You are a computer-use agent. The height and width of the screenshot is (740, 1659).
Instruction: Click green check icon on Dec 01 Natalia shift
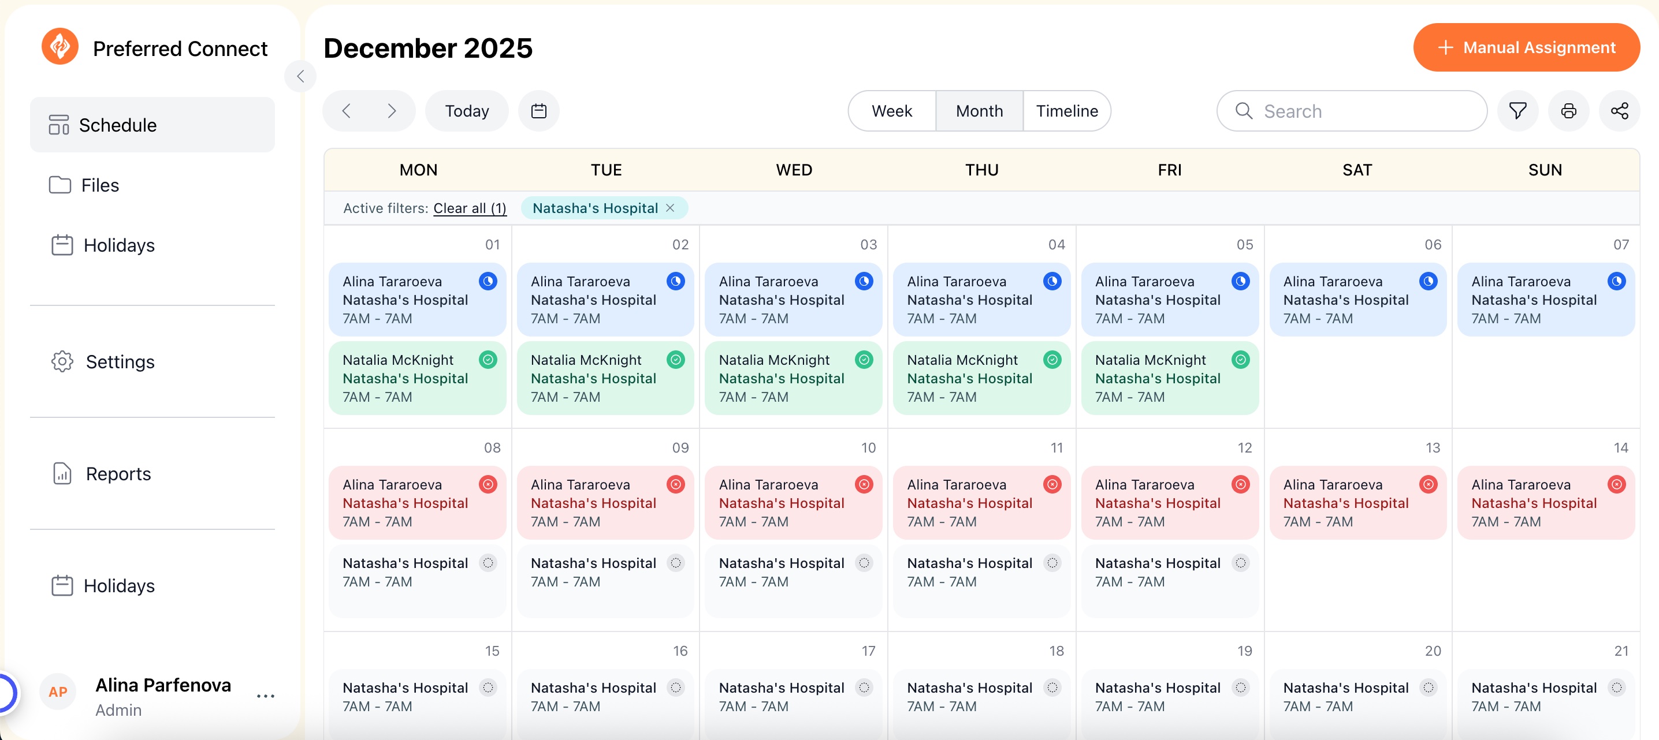coord(488,360)
